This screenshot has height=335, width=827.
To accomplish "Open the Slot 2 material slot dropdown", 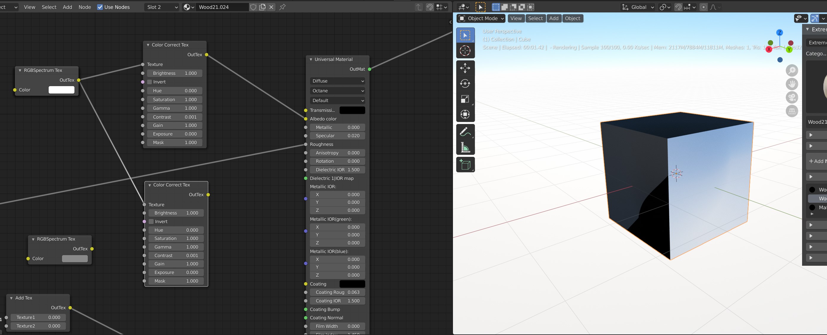I will tap(162, 7).
